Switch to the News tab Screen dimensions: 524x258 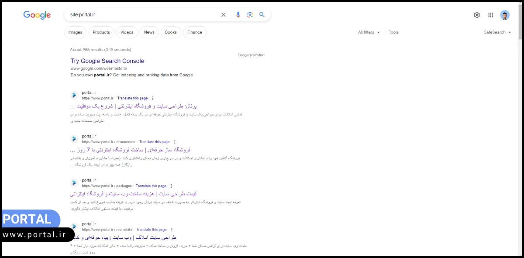pyautogui.click(x=149, y=32)
